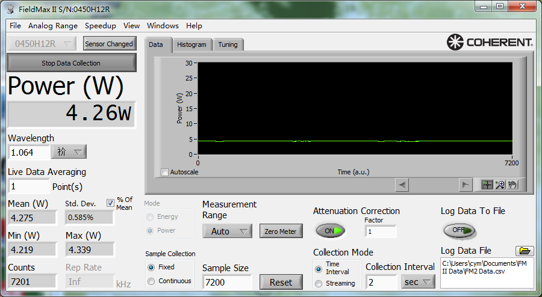The image size is (542, 297).
Task: Open the Speedup menu
Action: click(101, 26)
